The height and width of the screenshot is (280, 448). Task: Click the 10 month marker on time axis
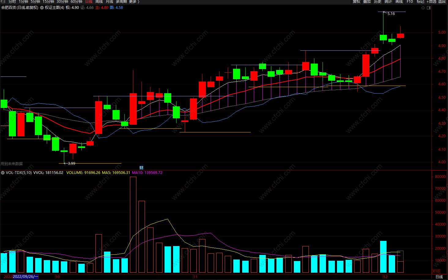click(57, 277)
